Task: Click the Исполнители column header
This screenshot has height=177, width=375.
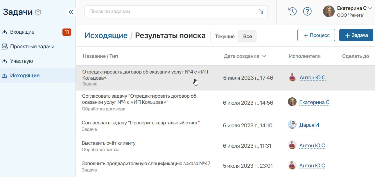Action: coord(305,56)
